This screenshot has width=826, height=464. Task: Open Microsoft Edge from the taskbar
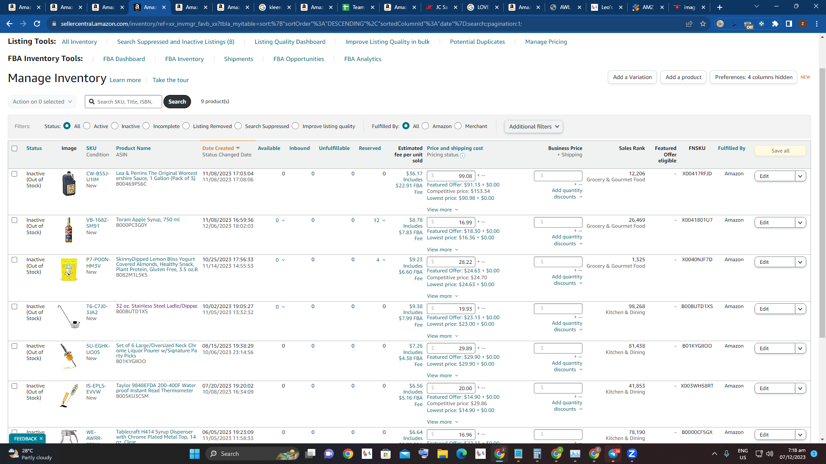(x=462, y=454)
